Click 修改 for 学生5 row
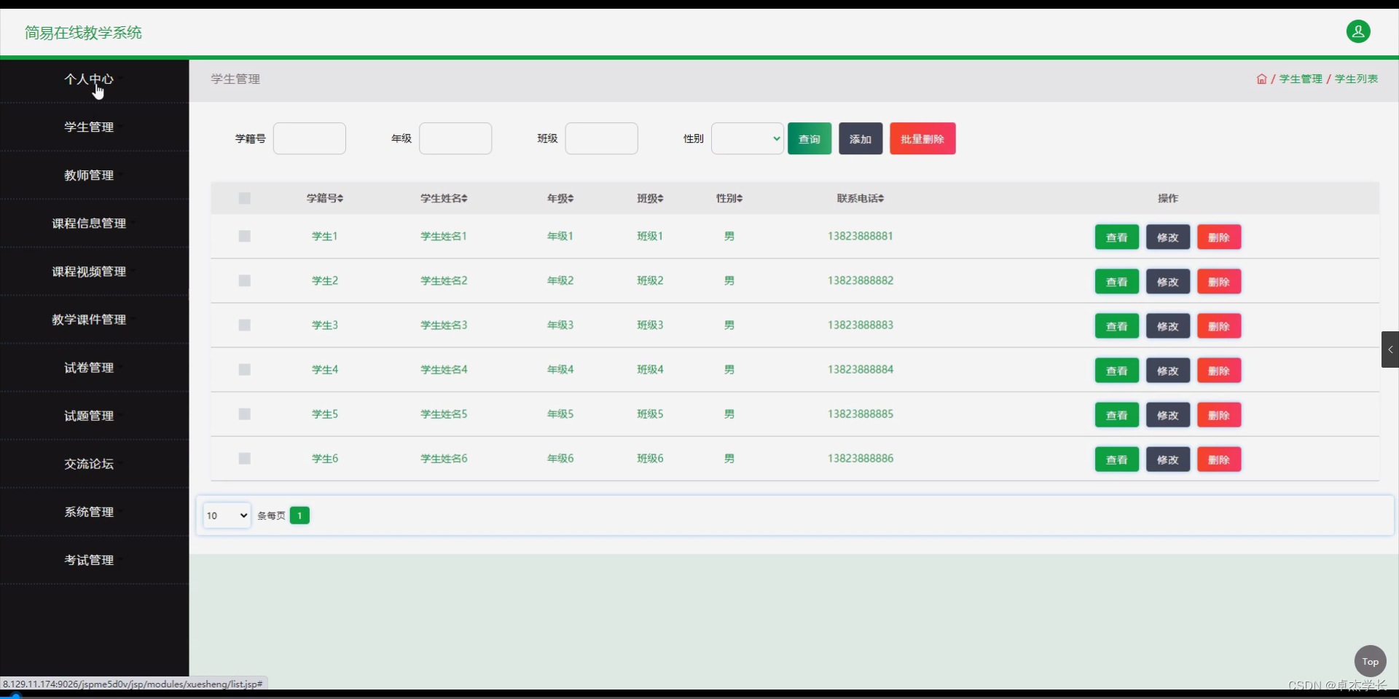The height and width of the screenshot is (699, 1399). click(x=1168, y=415)
